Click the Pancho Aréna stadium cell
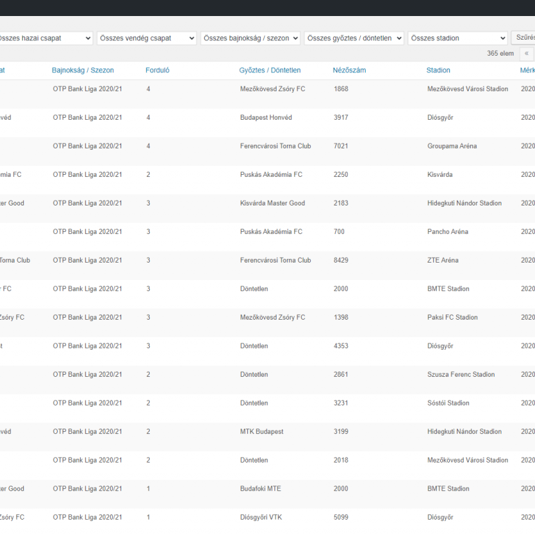The height and width of the screenshot is (535, 535). click(x=448, y=232)
